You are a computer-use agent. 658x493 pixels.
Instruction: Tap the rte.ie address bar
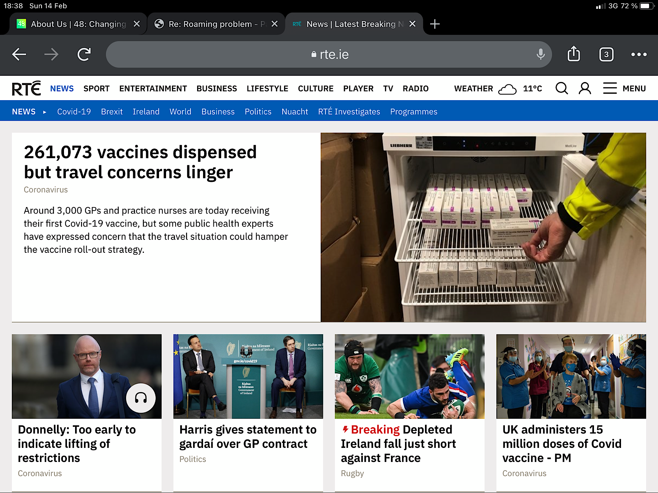[329, 54]
